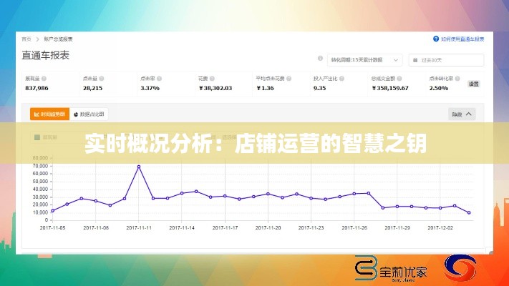Open the 转化周期 15天累计数据 dropdown
This screenshot has height=286, width=509.
coord(365,60)
